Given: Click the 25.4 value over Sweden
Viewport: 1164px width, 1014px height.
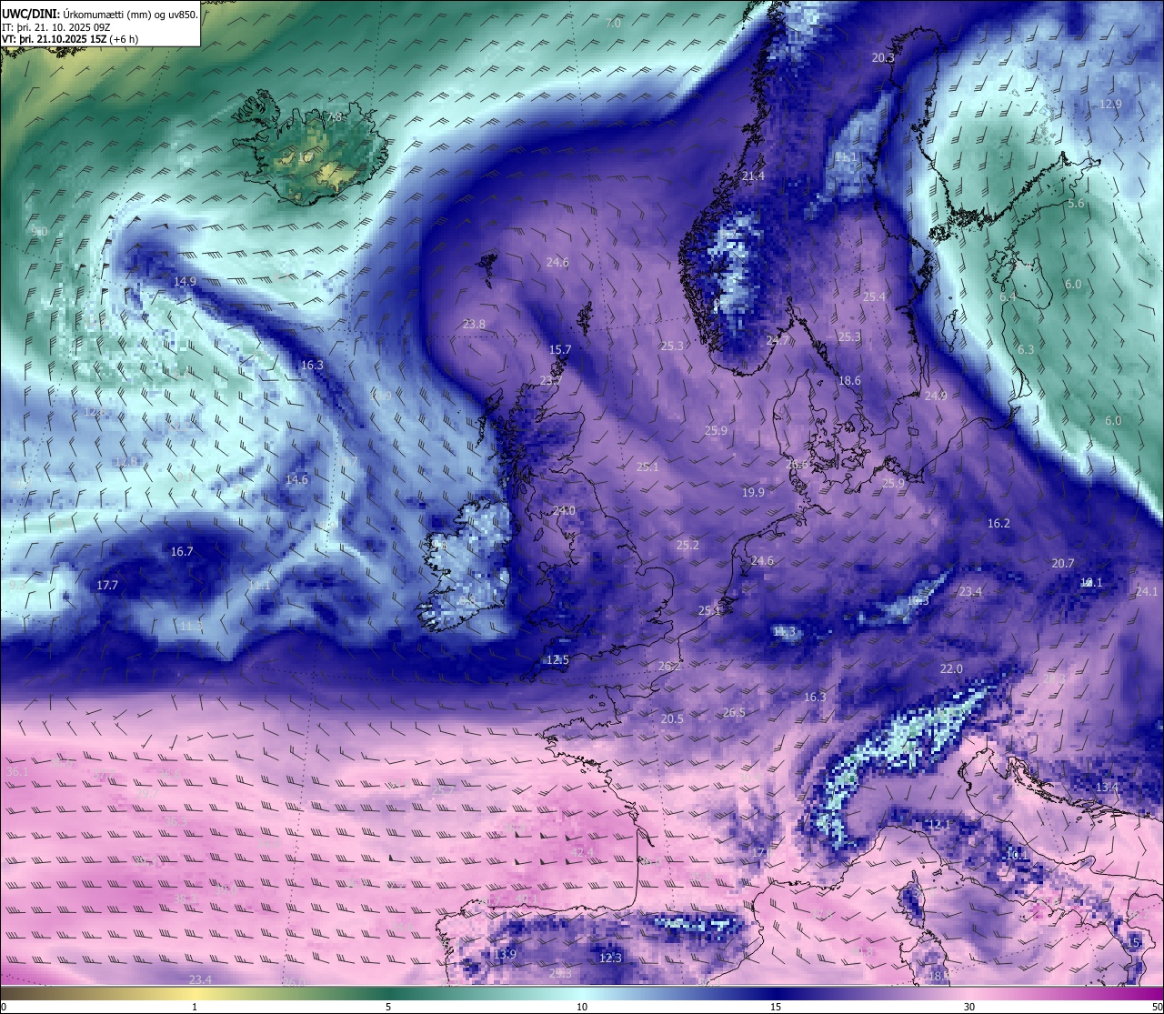Looking at the screenshot, I should pos(874,297).
